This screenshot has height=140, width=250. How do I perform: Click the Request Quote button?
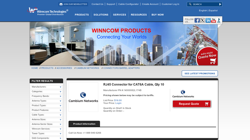click(192, 104)
